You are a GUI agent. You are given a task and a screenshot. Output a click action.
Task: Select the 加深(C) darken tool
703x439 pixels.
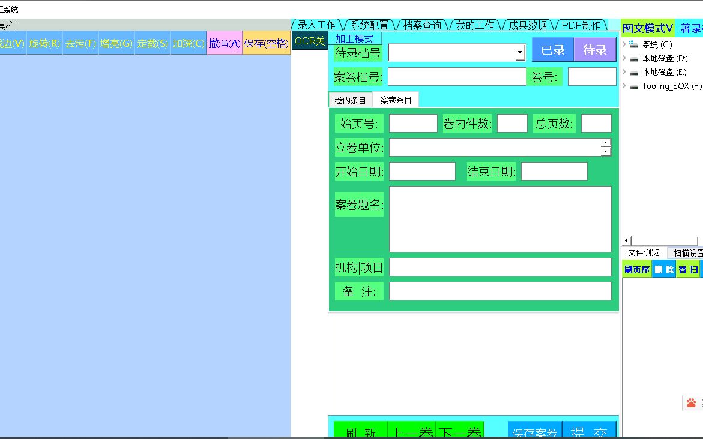click(x=188, y=42)
